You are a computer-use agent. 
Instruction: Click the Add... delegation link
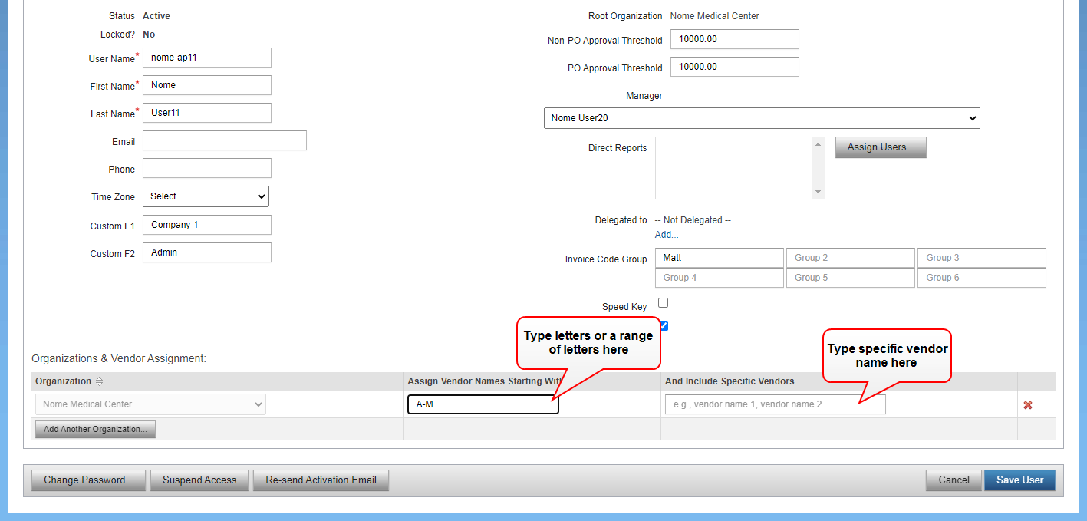pyautogui.click(x=666, y=235)
